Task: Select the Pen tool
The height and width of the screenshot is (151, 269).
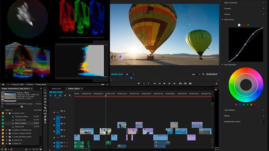Action: 45,117
